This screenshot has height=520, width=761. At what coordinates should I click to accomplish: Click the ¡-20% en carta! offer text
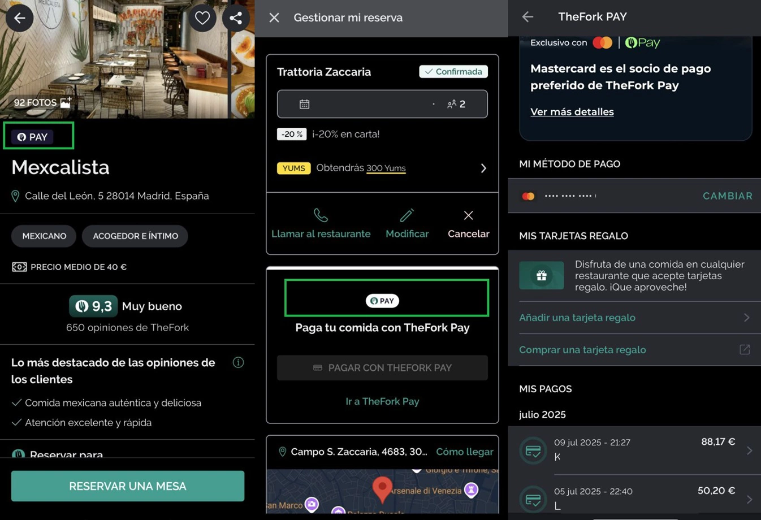click(x=346, y=134)
